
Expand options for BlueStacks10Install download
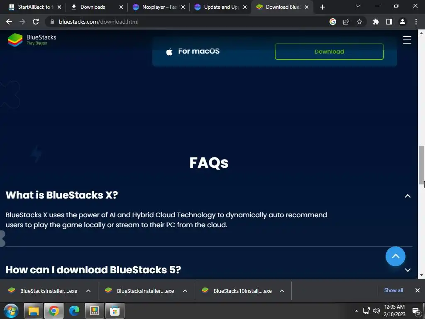[x=282, y=291]
